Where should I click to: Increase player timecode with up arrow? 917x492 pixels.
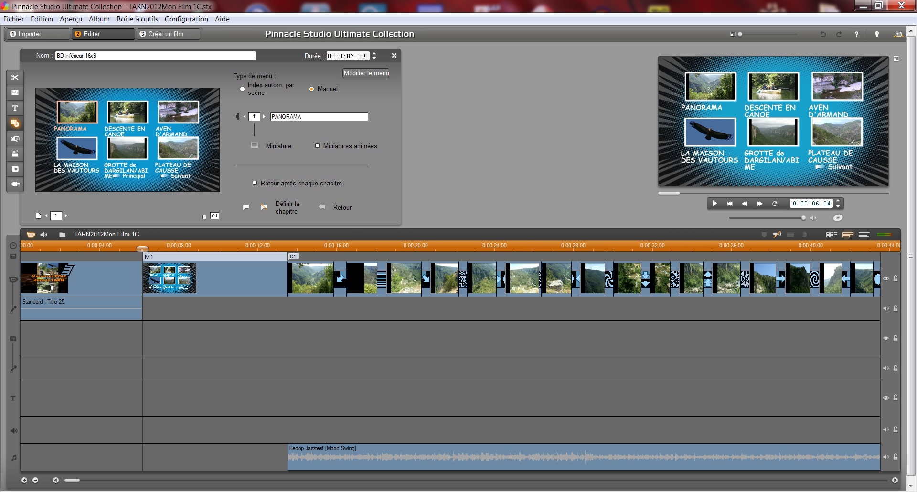pos(838,201)
